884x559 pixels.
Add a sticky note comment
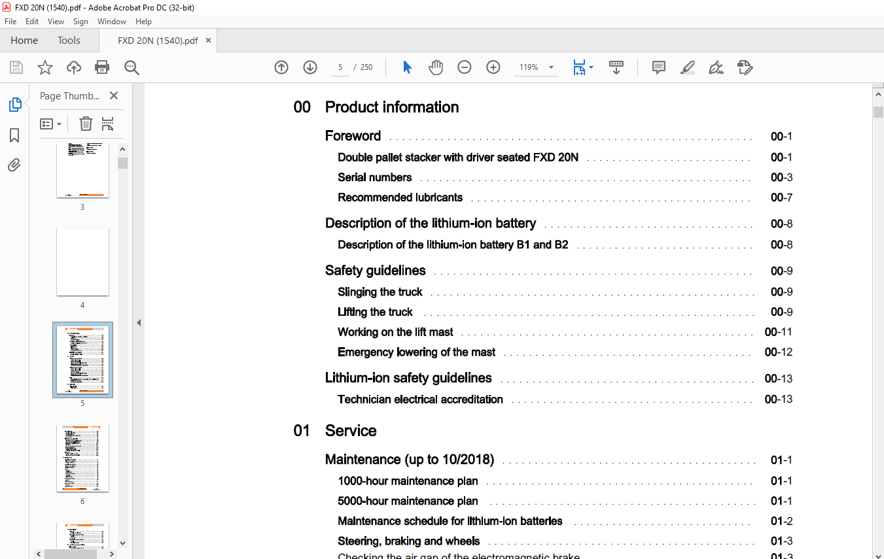click(659, 67)
